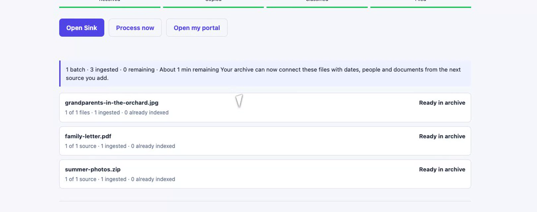The image size is (537, 212).
Task: Start processing with Process now
Action: (x=135, y=28)
